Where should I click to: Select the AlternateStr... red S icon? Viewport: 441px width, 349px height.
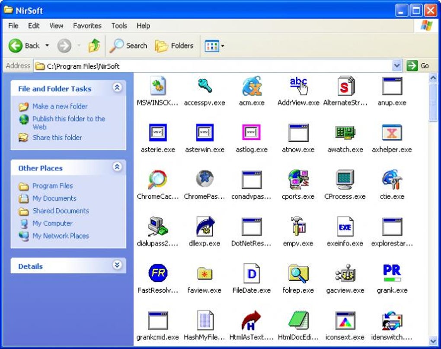pos(345,86)
